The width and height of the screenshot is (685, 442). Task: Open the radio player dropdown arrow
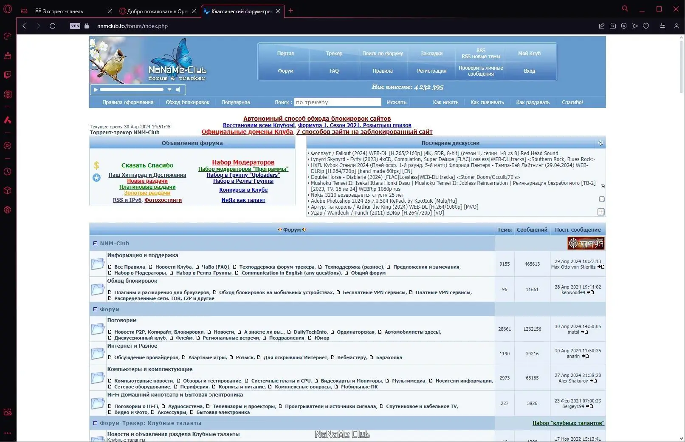(x=169, y=90)
